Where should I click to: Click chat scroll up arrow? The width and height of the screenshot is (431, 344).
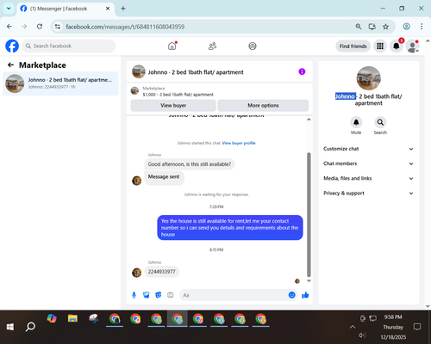[x=309, y=120]
